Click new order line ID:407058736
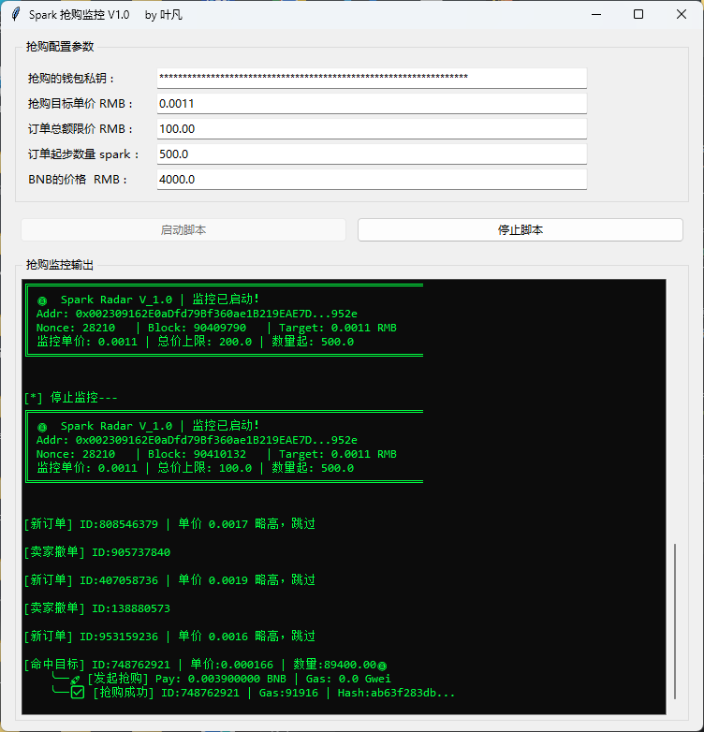 point(169,579)
